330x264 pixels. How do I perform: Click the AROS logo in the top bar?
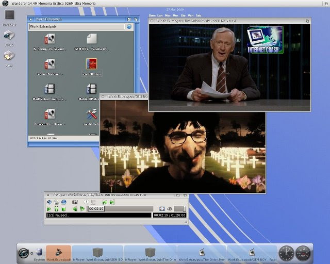[5, 3]
